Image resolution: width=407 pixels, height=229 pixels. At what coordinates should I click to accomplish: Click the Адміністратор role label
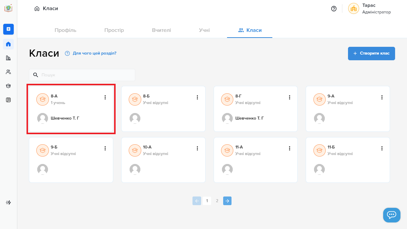tap(377, 12)
